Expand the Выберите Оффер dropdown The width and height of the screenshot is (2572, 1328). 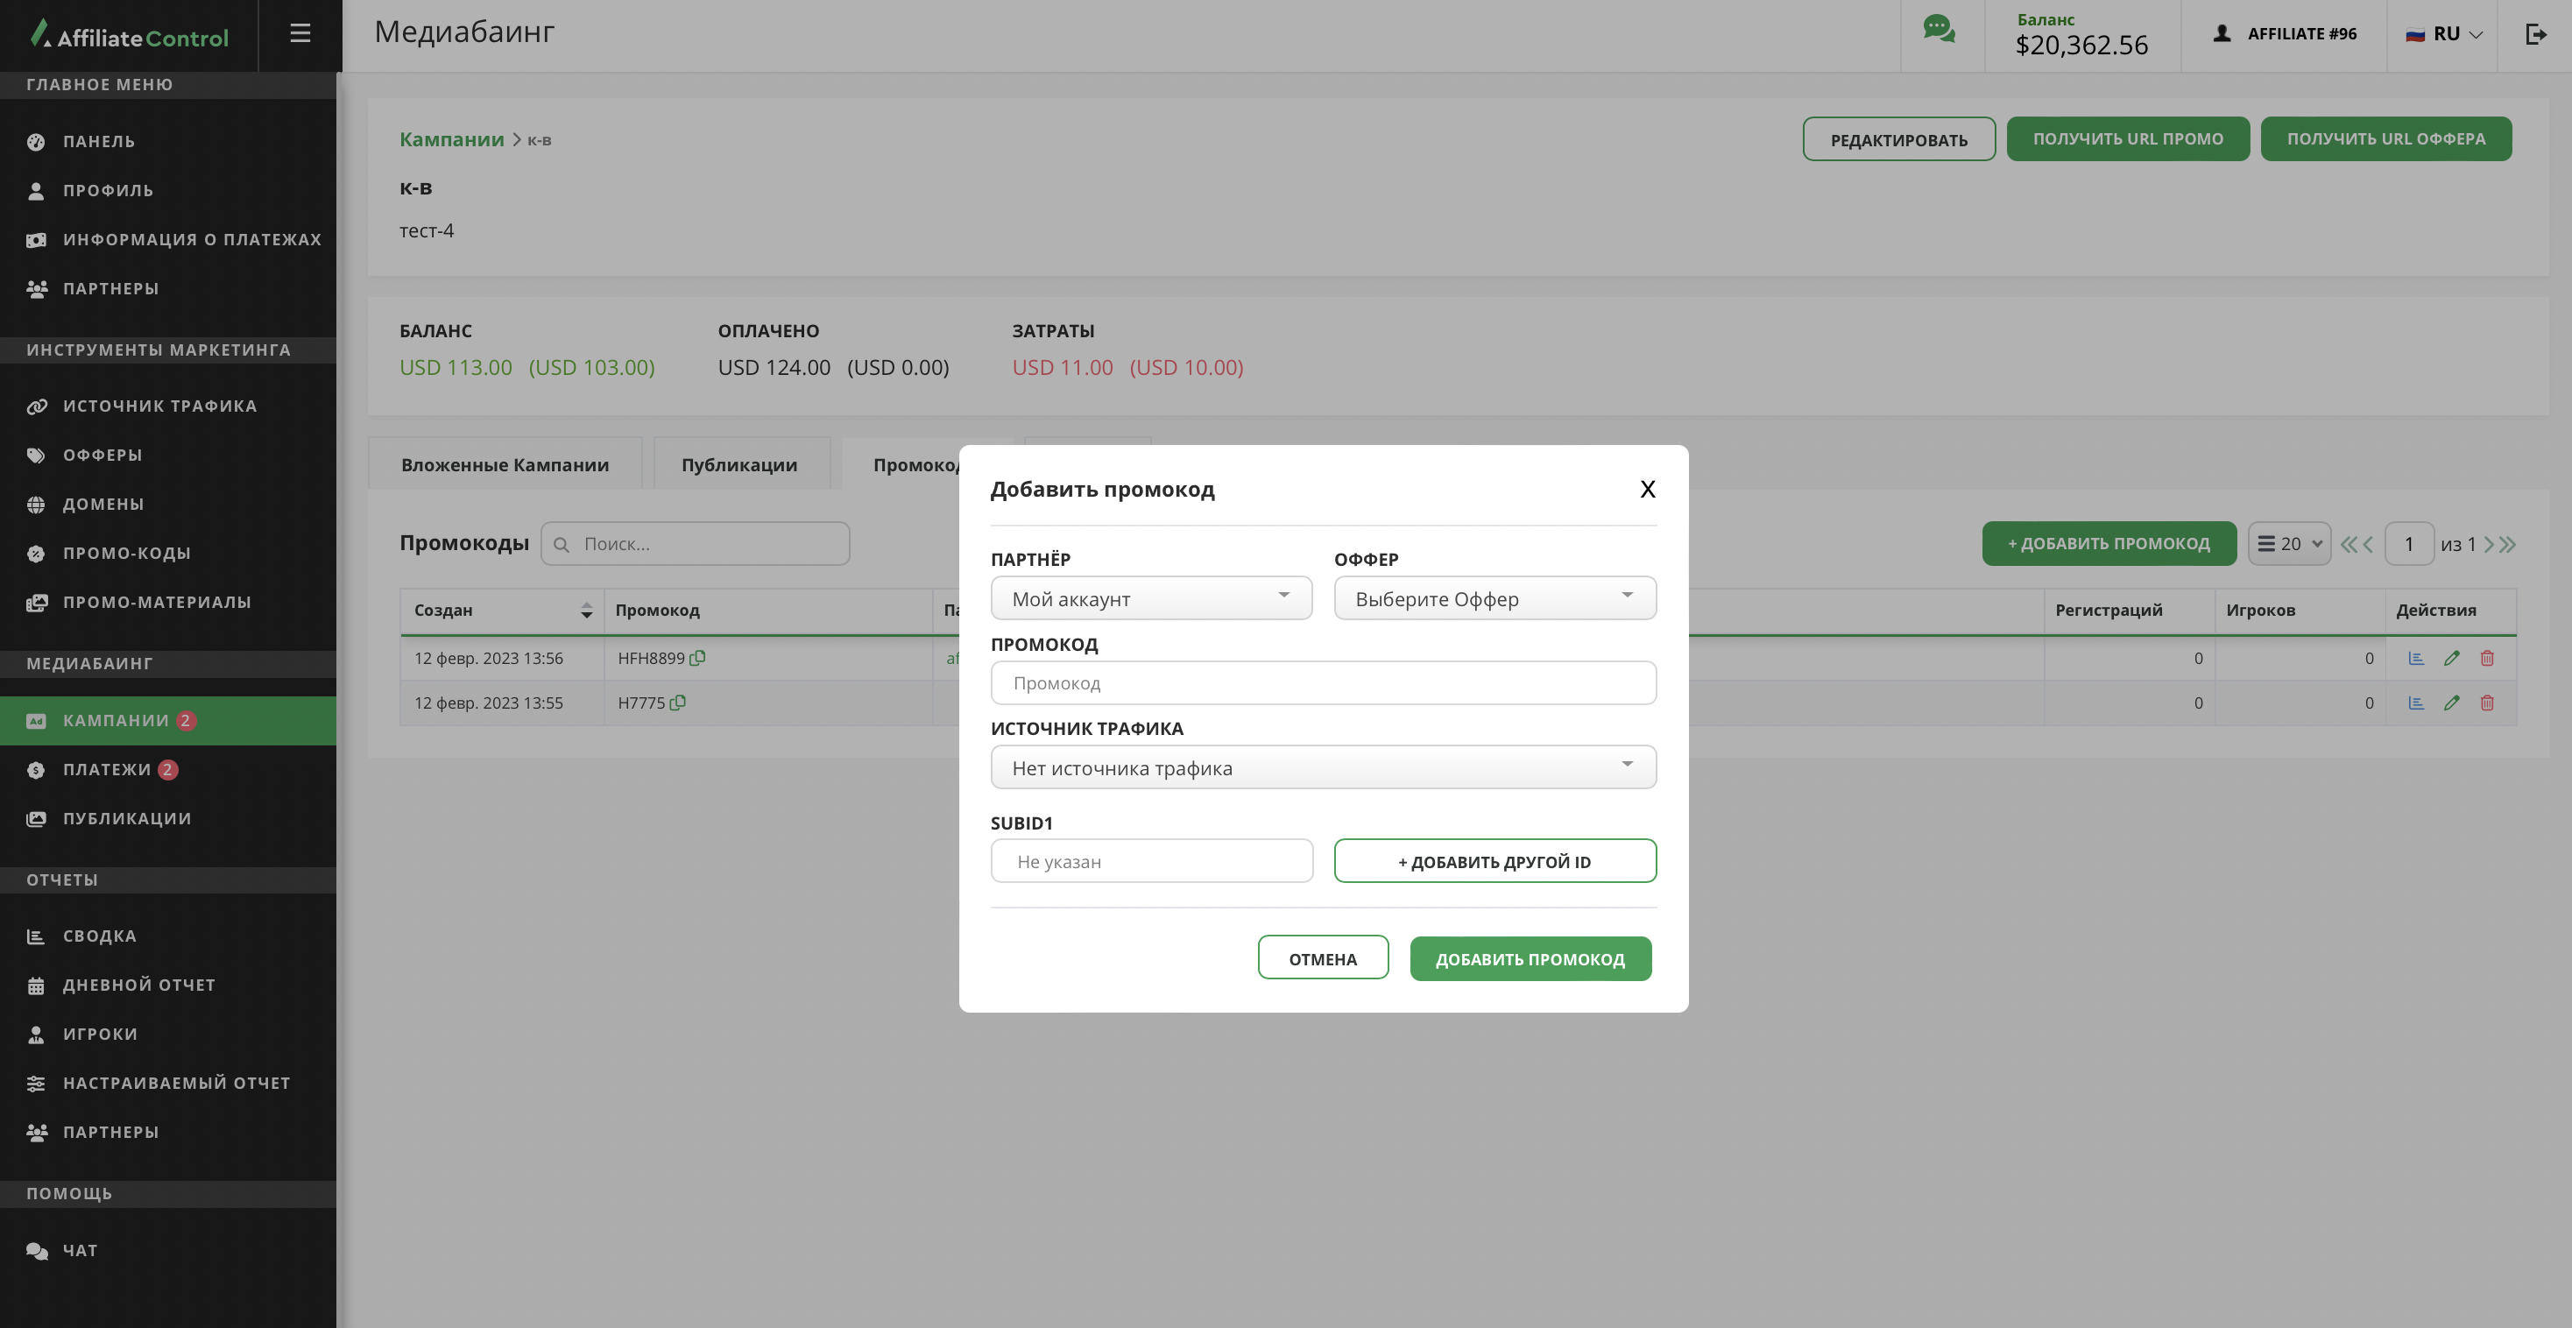tap(1494, 598)
